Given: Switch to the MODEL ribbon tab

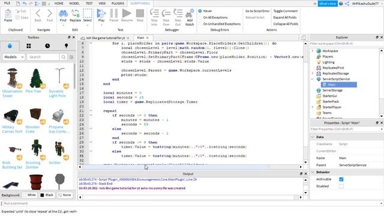Looking at the screenshot, I should click(74, 4).
